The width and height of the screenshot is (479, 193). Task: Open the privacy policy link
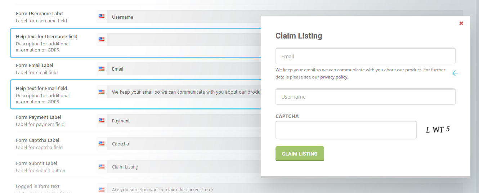click(x=334, y=77)
